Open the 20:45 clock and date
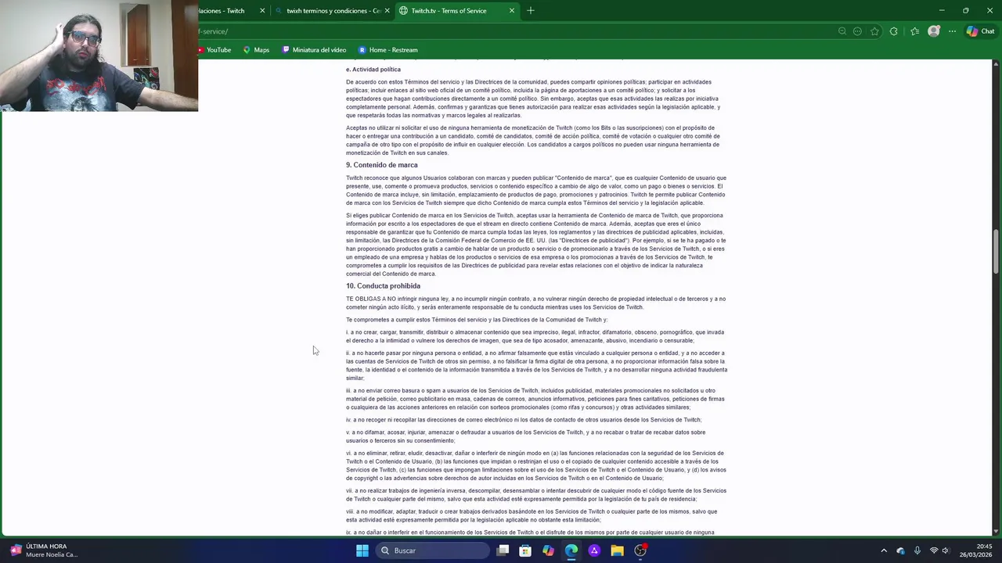 pos(975,550)
